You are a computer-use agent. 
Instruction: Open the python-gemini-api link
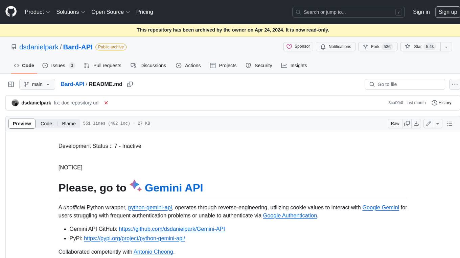pos(150,207)
